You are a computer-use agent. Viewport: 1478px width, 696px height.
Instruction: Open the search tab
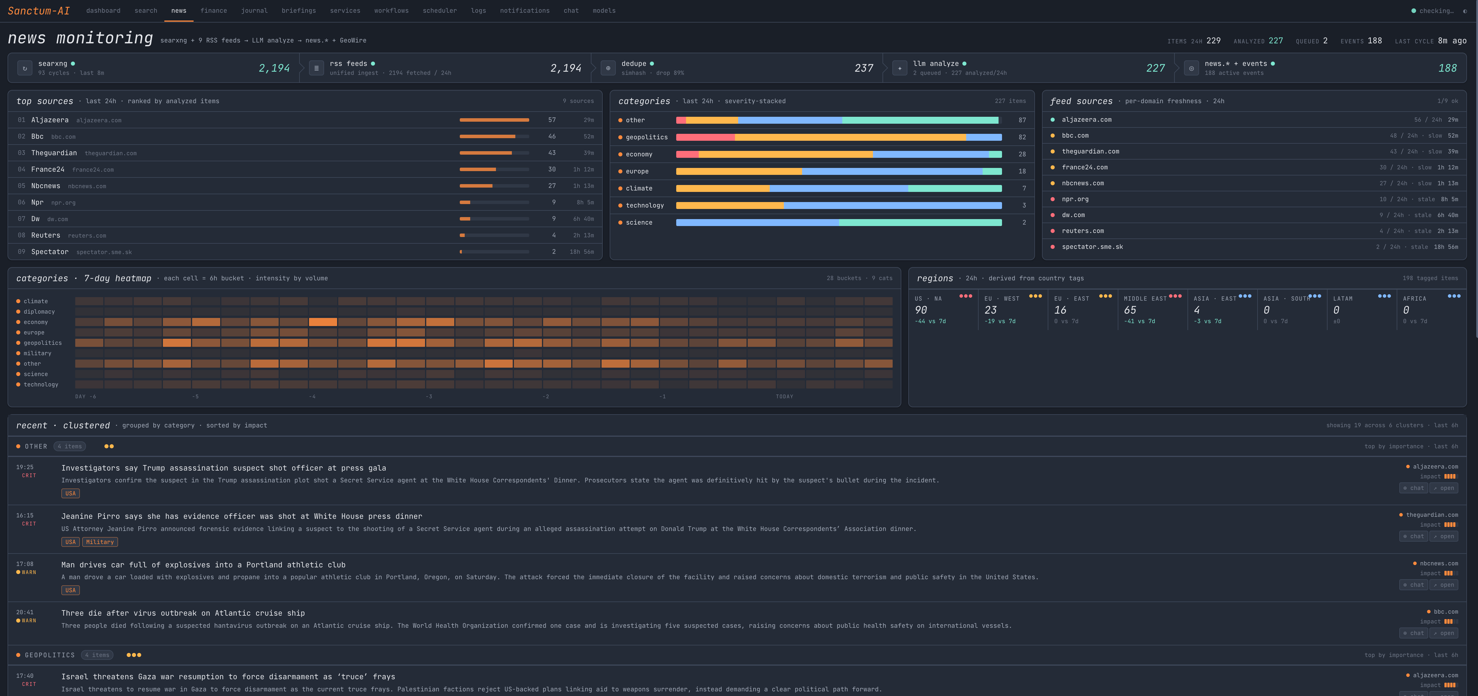146,11
